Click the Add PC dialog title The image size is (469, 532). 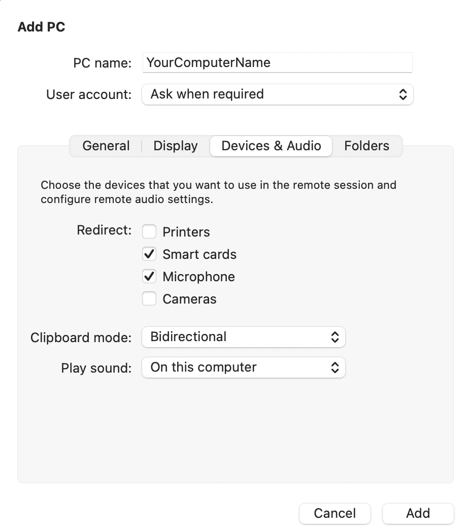(x=42, y=27)
